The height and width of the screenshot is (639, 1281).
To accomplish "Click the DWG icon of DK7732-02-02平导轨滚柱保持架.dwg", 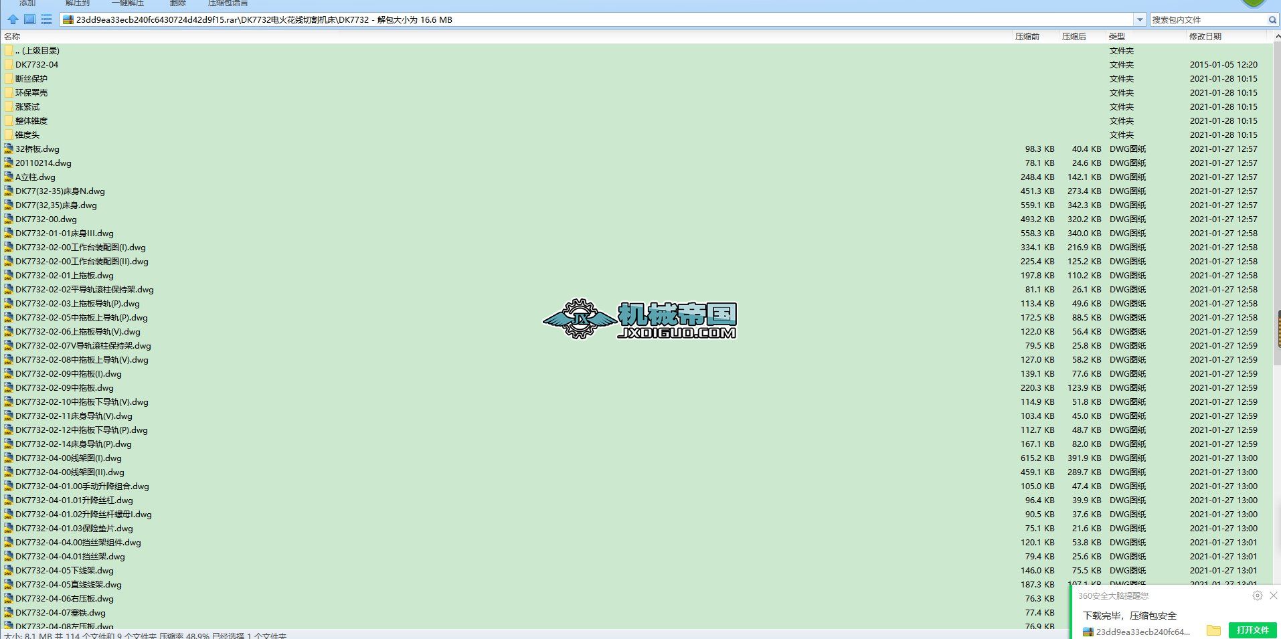I will click(x=9, y=290).
